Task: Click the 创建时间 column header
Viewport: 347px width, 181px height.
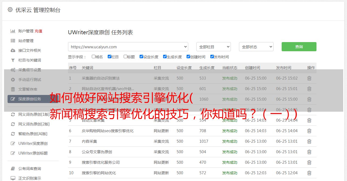Action: 252,68
